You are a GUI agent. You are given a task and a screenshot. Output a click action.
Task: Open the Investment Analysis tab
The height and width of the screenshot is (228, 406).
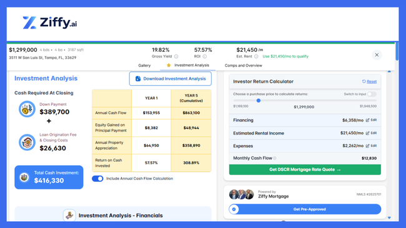188,65
